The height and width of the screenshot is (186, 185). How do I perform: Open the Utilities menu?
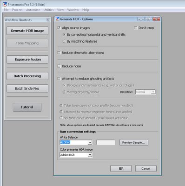[x=48, y=10]
